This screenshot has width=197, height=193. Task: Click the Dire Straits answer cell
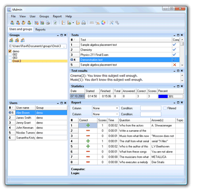point(163,162)
